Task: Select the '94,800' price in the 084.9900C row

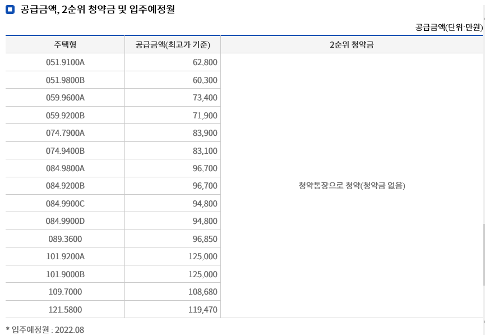Action: (173, 204)
